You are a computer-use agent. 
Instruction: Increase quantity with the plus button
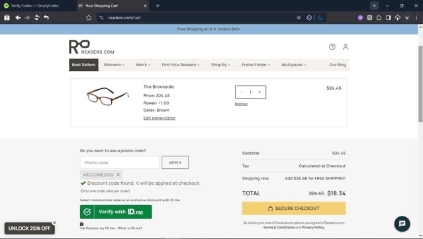pos(259,92)
